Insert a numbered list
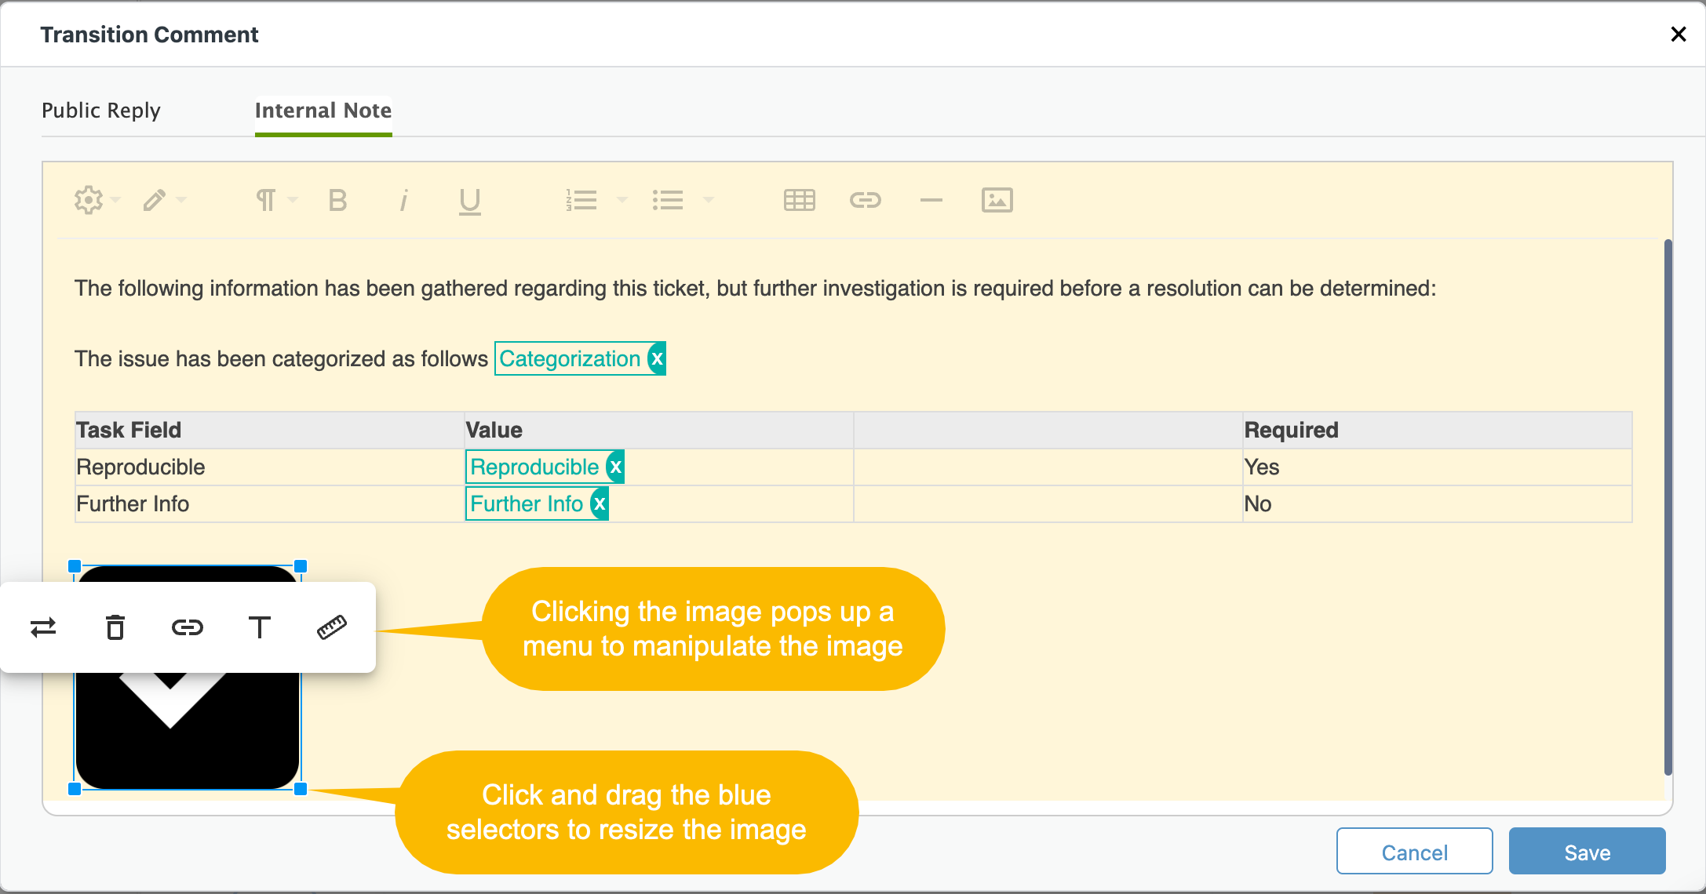 [581, 200]
